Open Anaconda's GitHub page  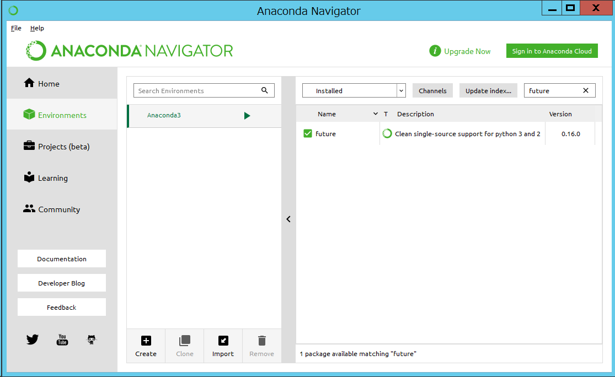(91, 340)
